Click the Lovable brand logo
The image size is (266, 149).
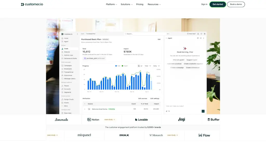(141, 120)
